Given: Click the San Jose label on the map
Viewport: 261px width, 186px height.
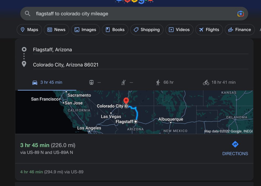Looking at the screenshot, I should (74, 103).
